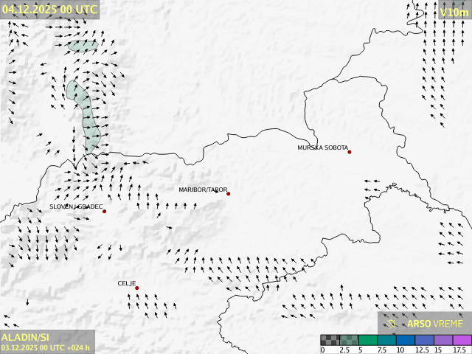Click the red Murska Sobota station dot
This screenshot has width=472, height=354.
coord(350,152)
